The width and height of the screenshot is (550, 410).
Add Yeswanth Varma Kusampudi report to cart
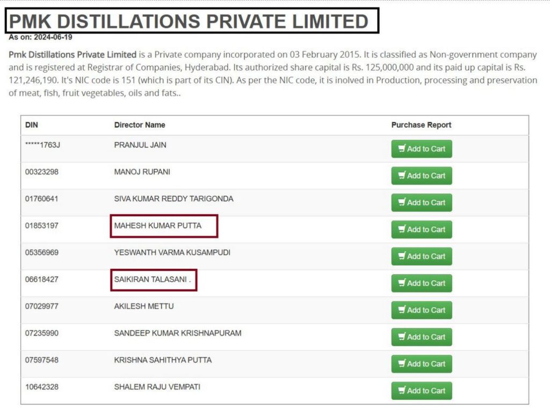point(422,257)
